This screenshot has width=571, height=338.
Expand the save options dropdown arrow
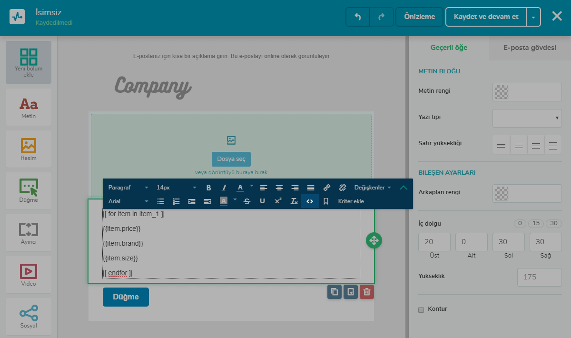(533, 17)
